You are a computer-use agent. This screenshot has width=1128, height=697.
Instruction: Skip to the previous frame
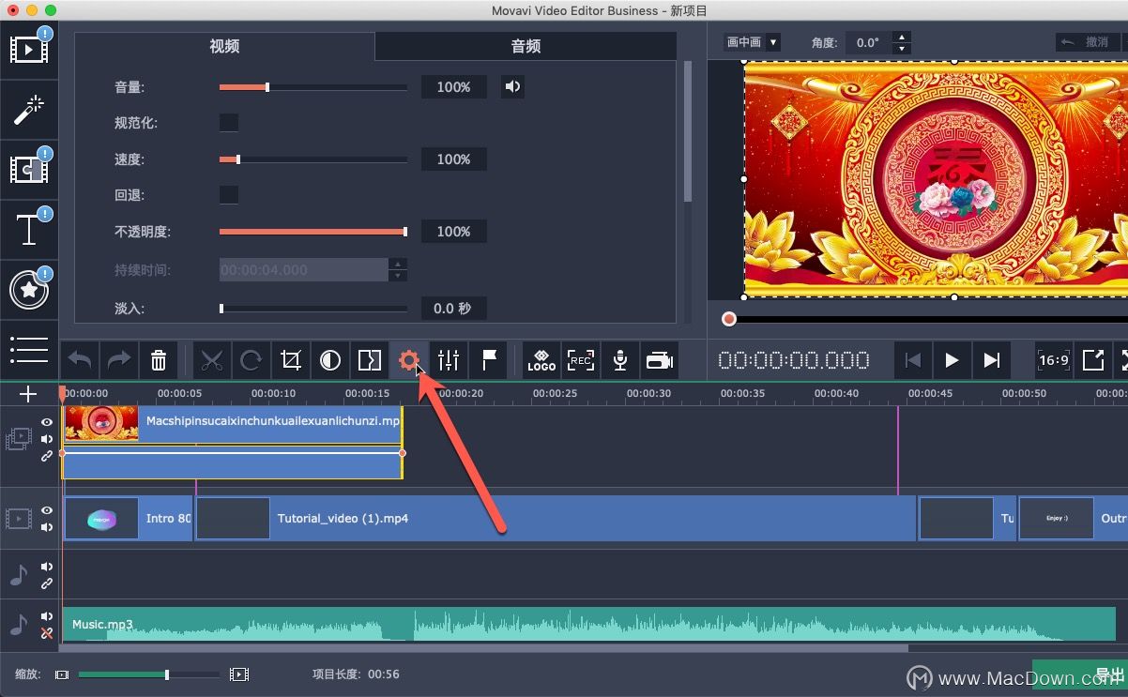tap(912, 360)
